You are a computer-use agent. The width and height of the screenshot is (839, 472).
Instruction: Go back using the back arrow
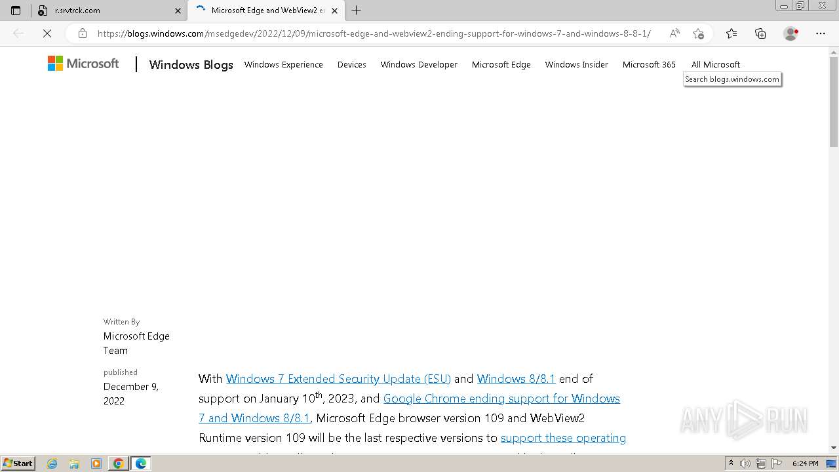[x=18, y=33]
